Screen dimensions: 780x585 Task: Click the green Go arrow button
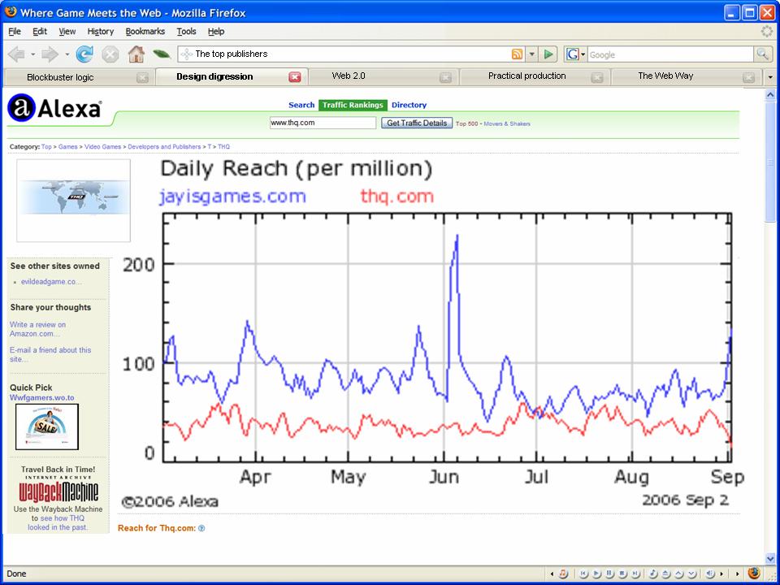pos(548,54)
